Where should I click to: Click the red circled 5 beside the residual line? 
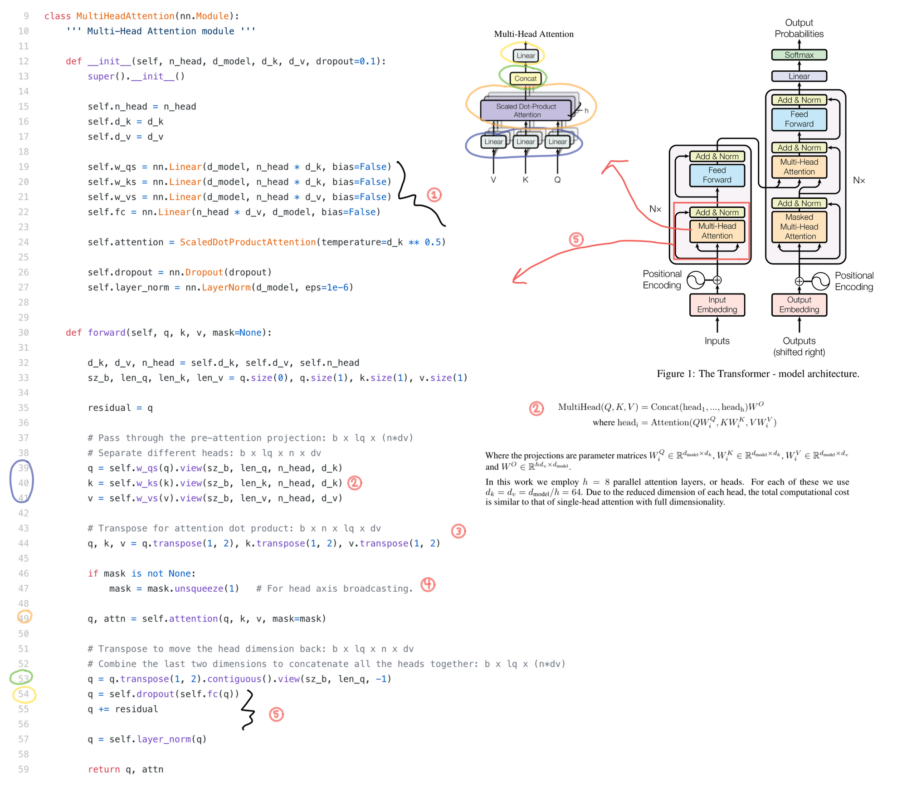(x=276, y=714)
